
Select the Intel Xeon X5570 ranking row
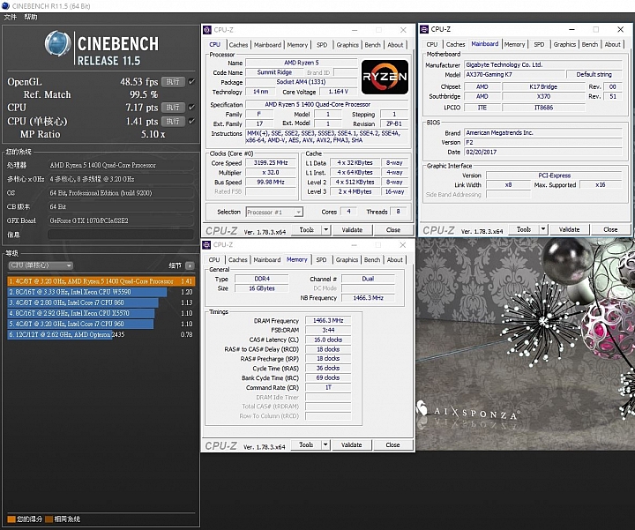coord(101,313)
